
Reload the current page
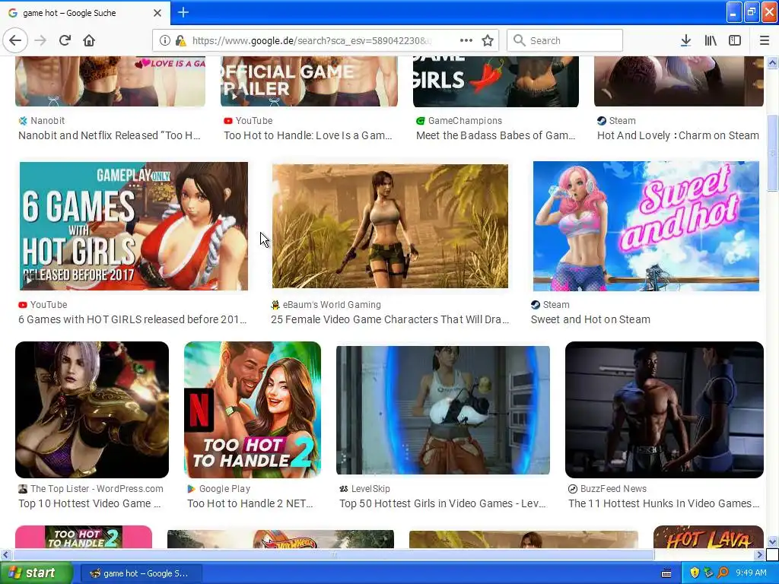point(65,40)
